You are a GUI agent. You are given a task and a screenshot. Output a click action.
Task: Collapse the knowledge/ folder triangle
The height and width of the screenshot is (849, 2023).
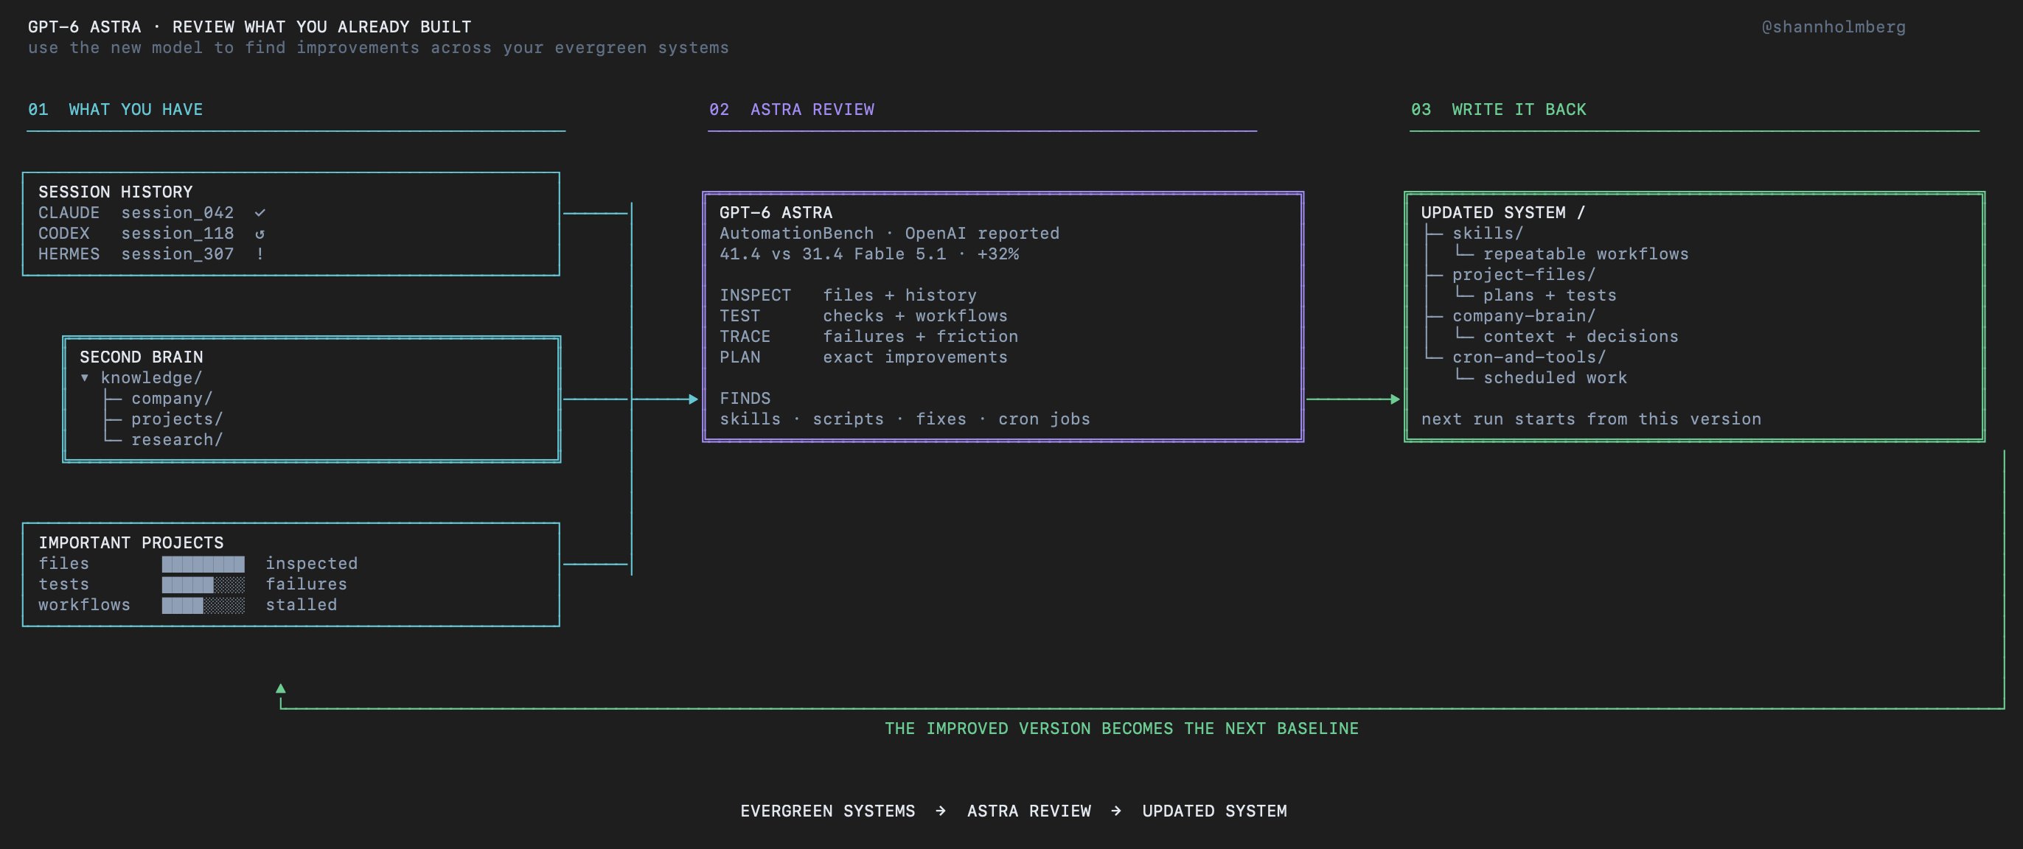85,378
